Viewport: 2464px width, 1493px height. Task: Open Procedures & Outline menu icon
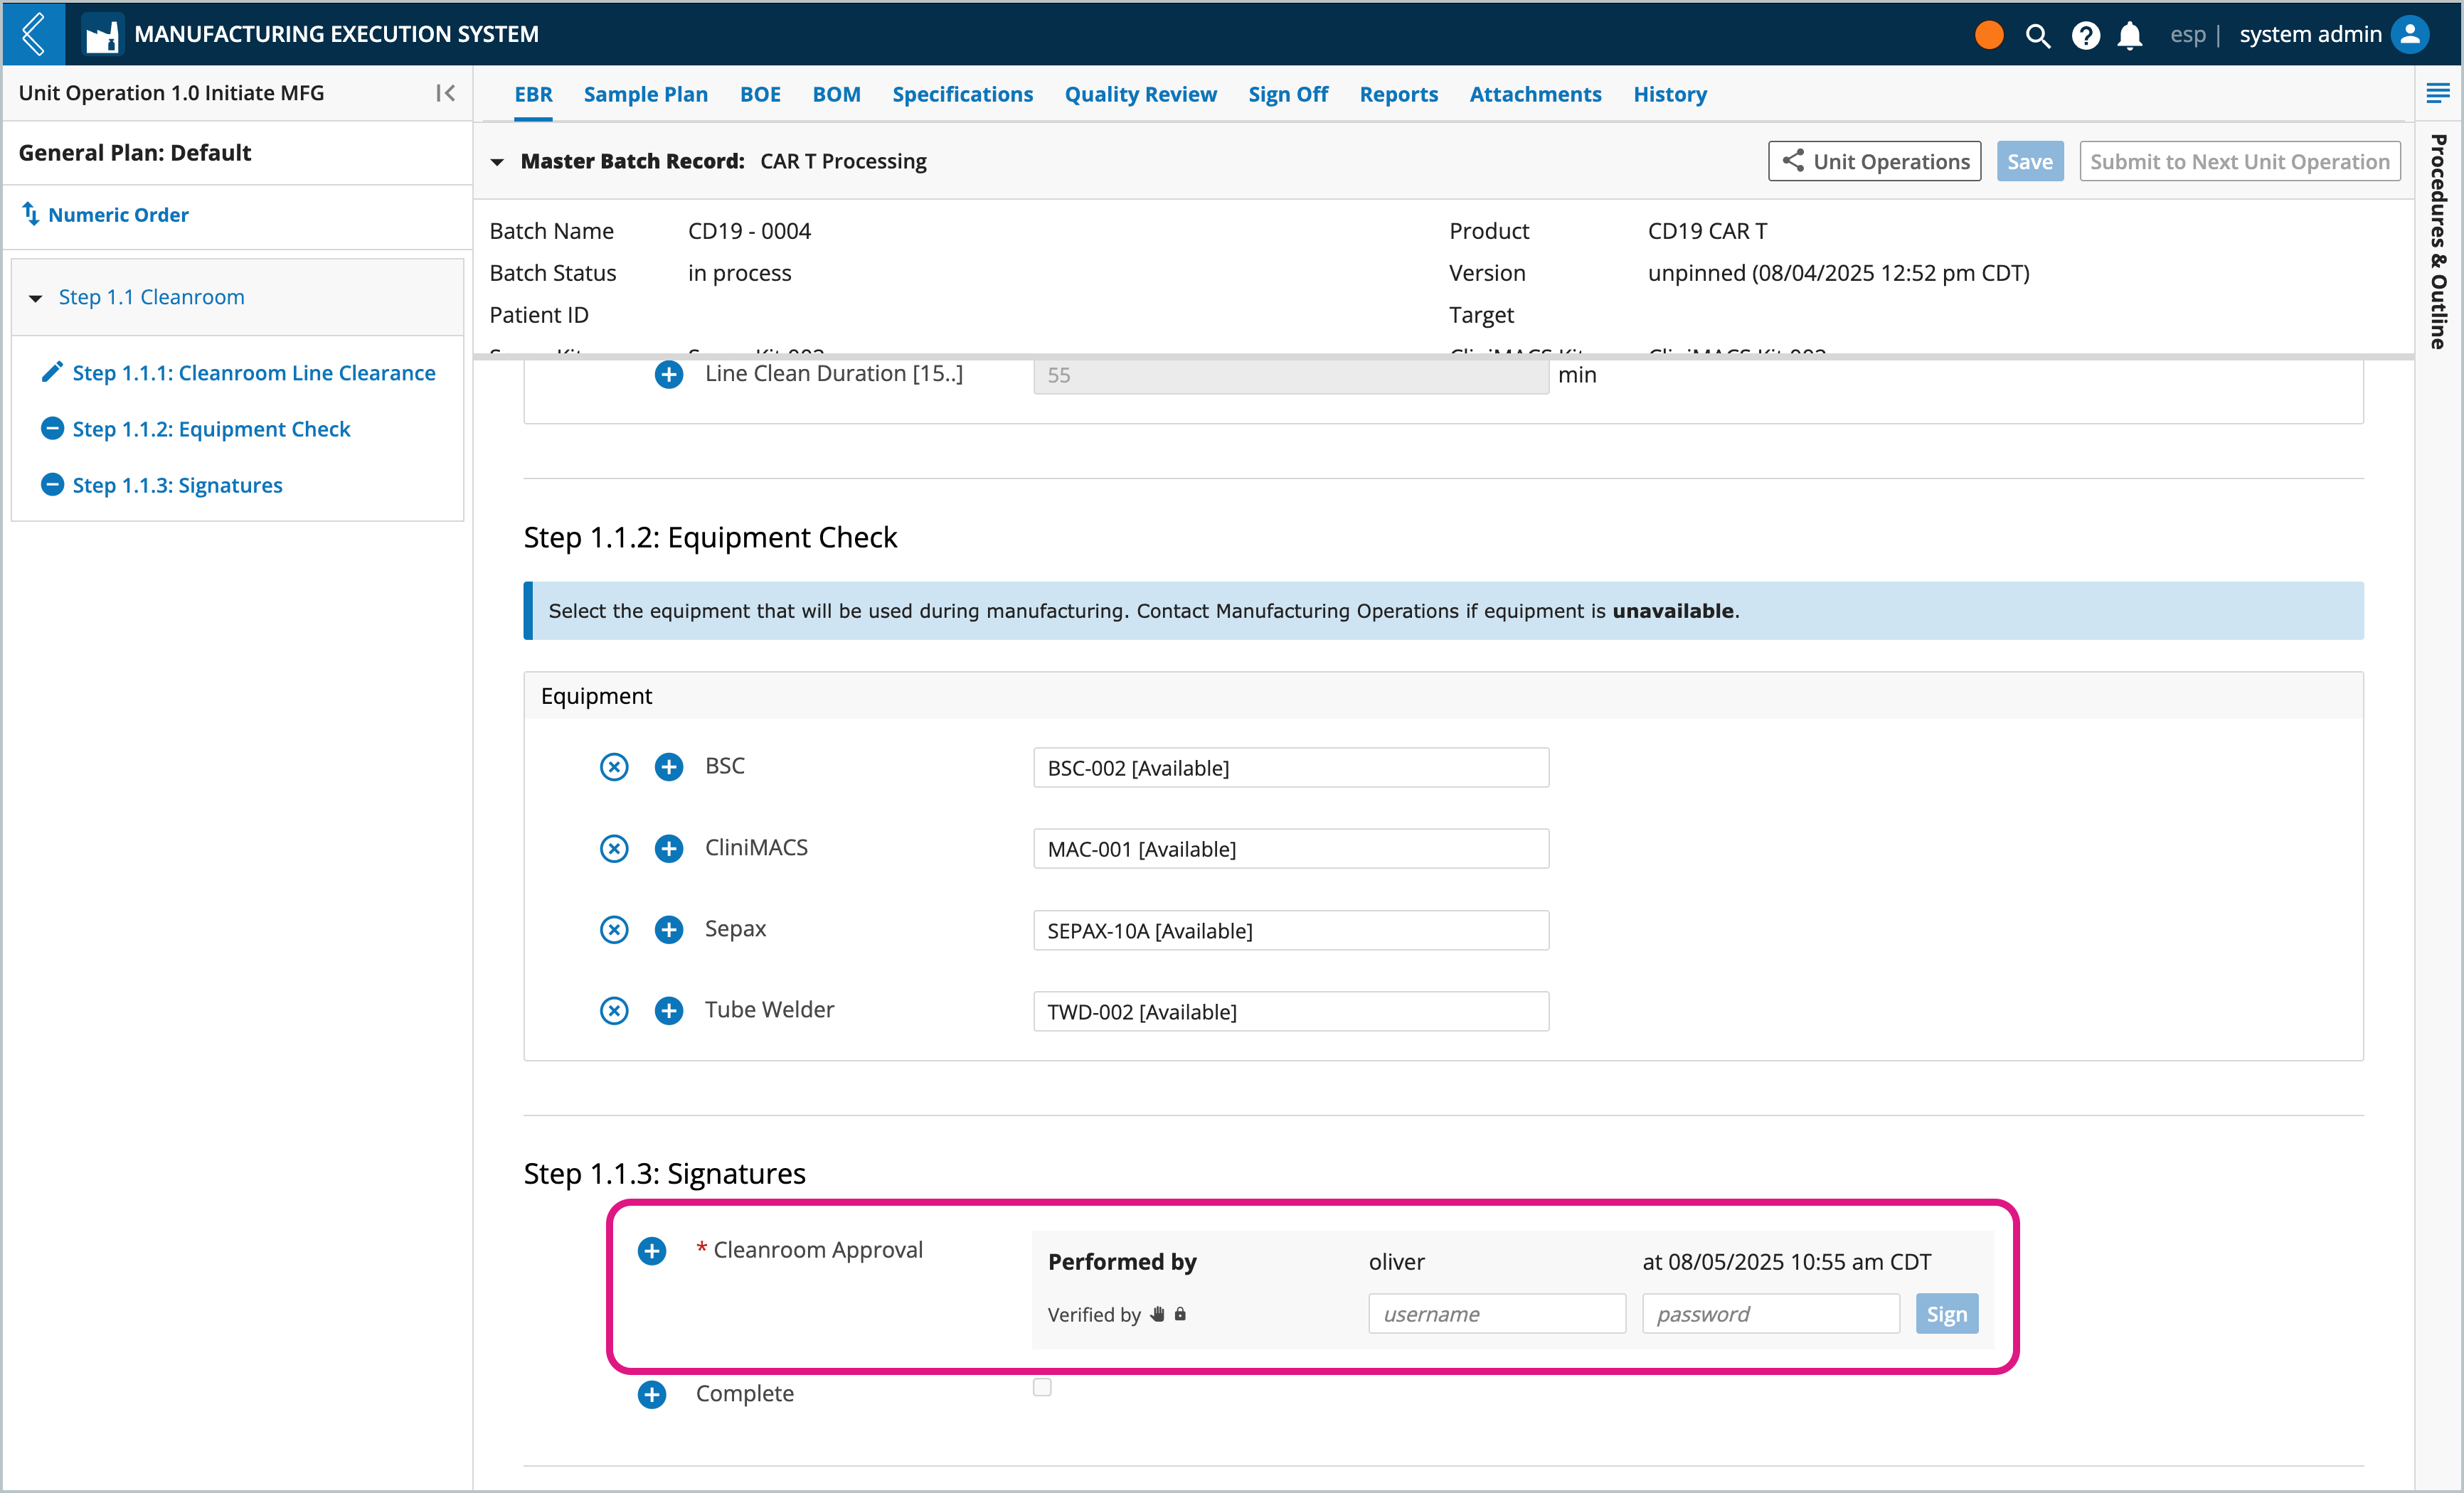point(2438,94)
